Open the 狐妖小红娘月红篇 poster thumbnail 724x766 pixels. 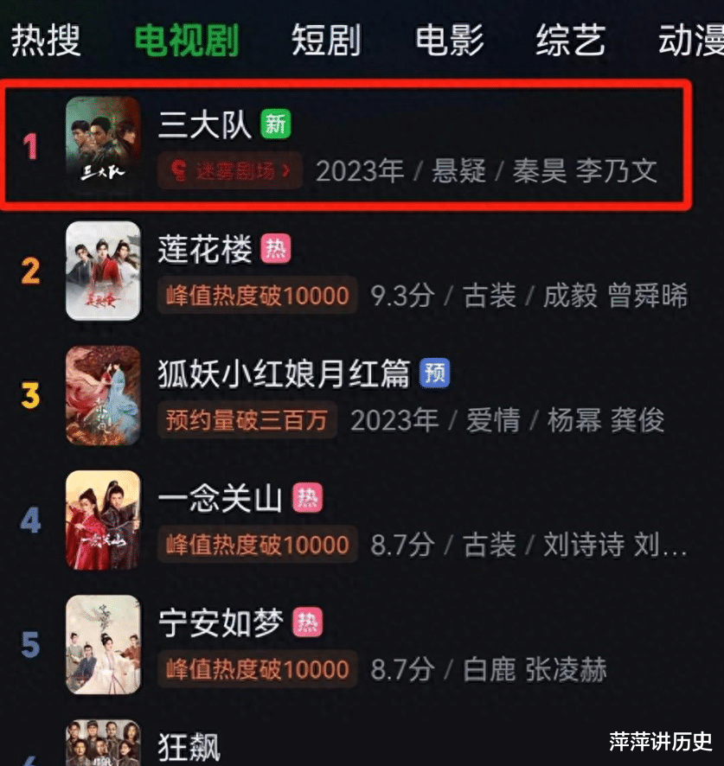click(103, 395)
